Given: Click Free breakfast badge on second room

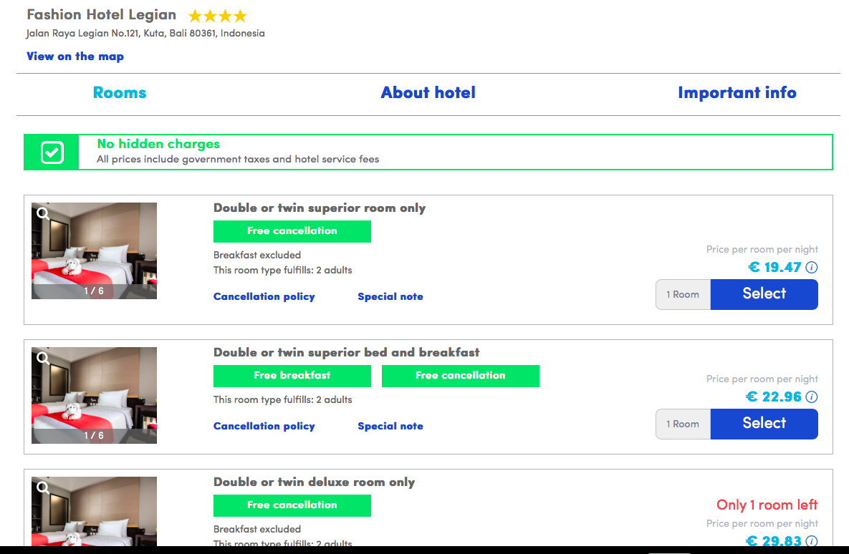Looking at the screenshot, I should [x=292, y=376].
